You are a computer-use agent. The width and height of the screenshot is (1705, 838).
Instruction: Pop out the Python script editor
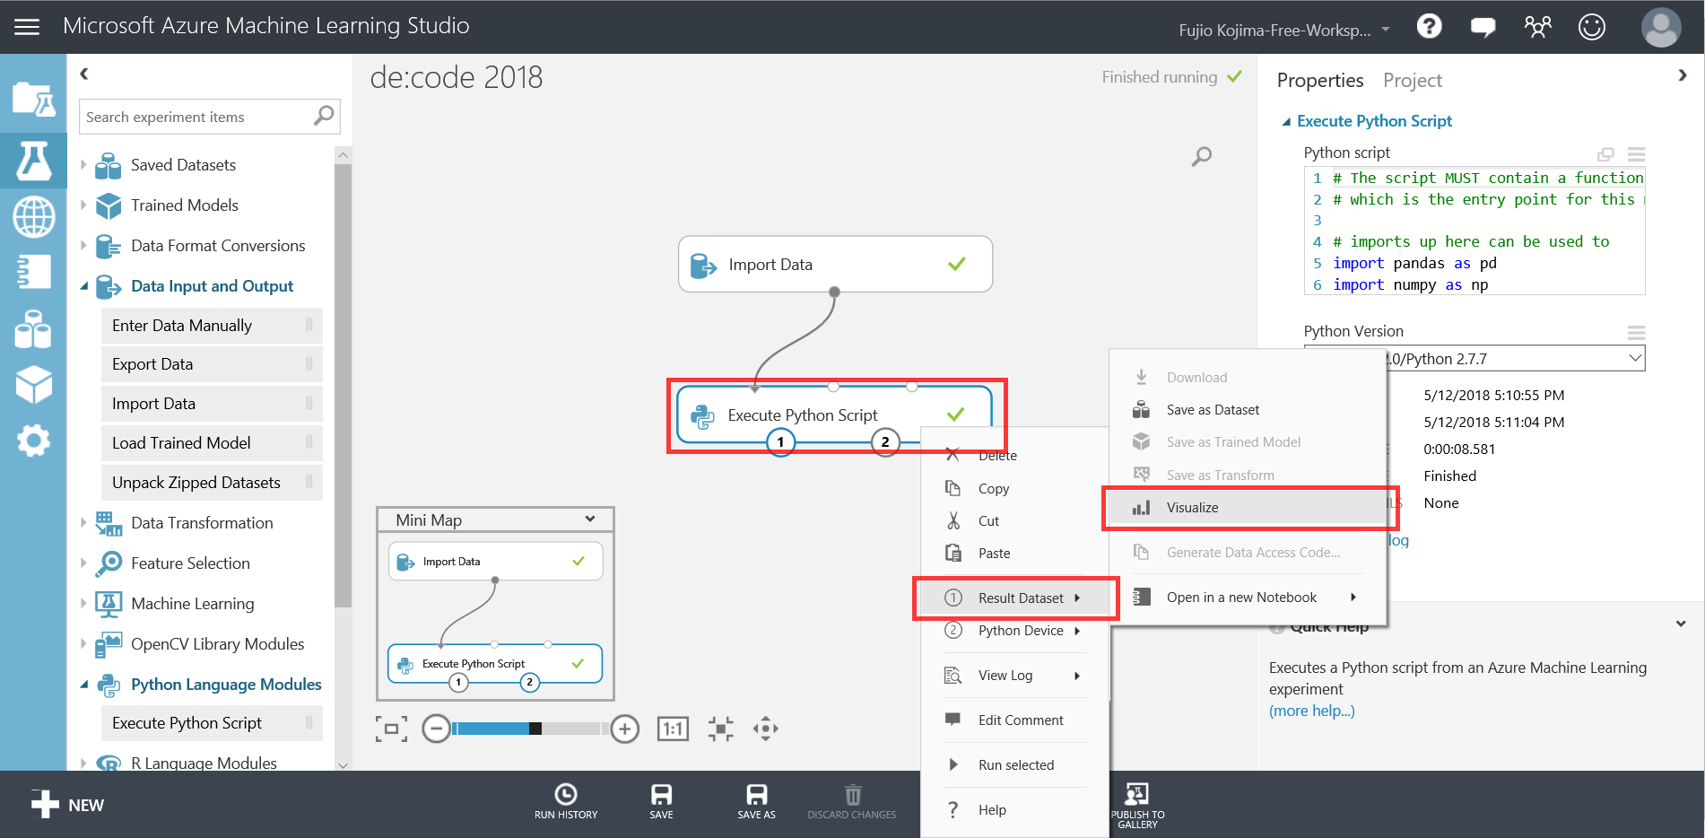(x=1605, y=154)
